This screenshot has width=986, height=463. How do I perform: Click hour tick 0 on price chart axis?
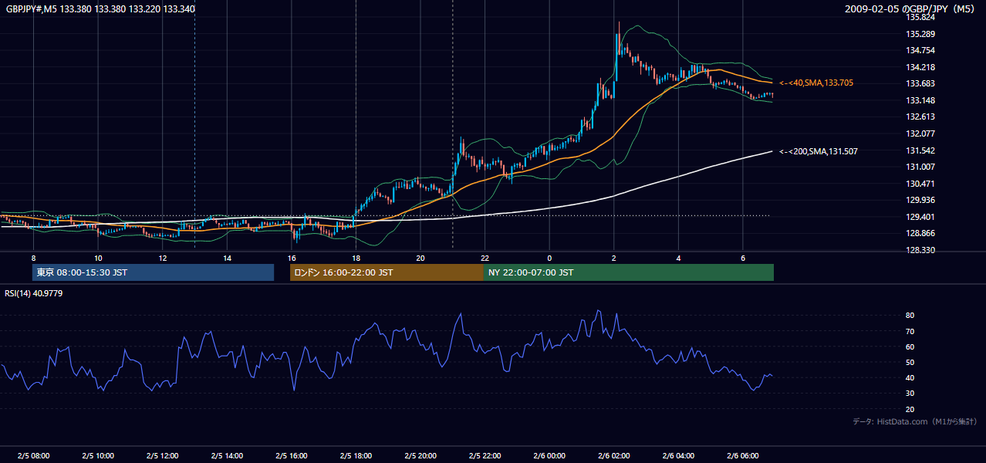549,258
